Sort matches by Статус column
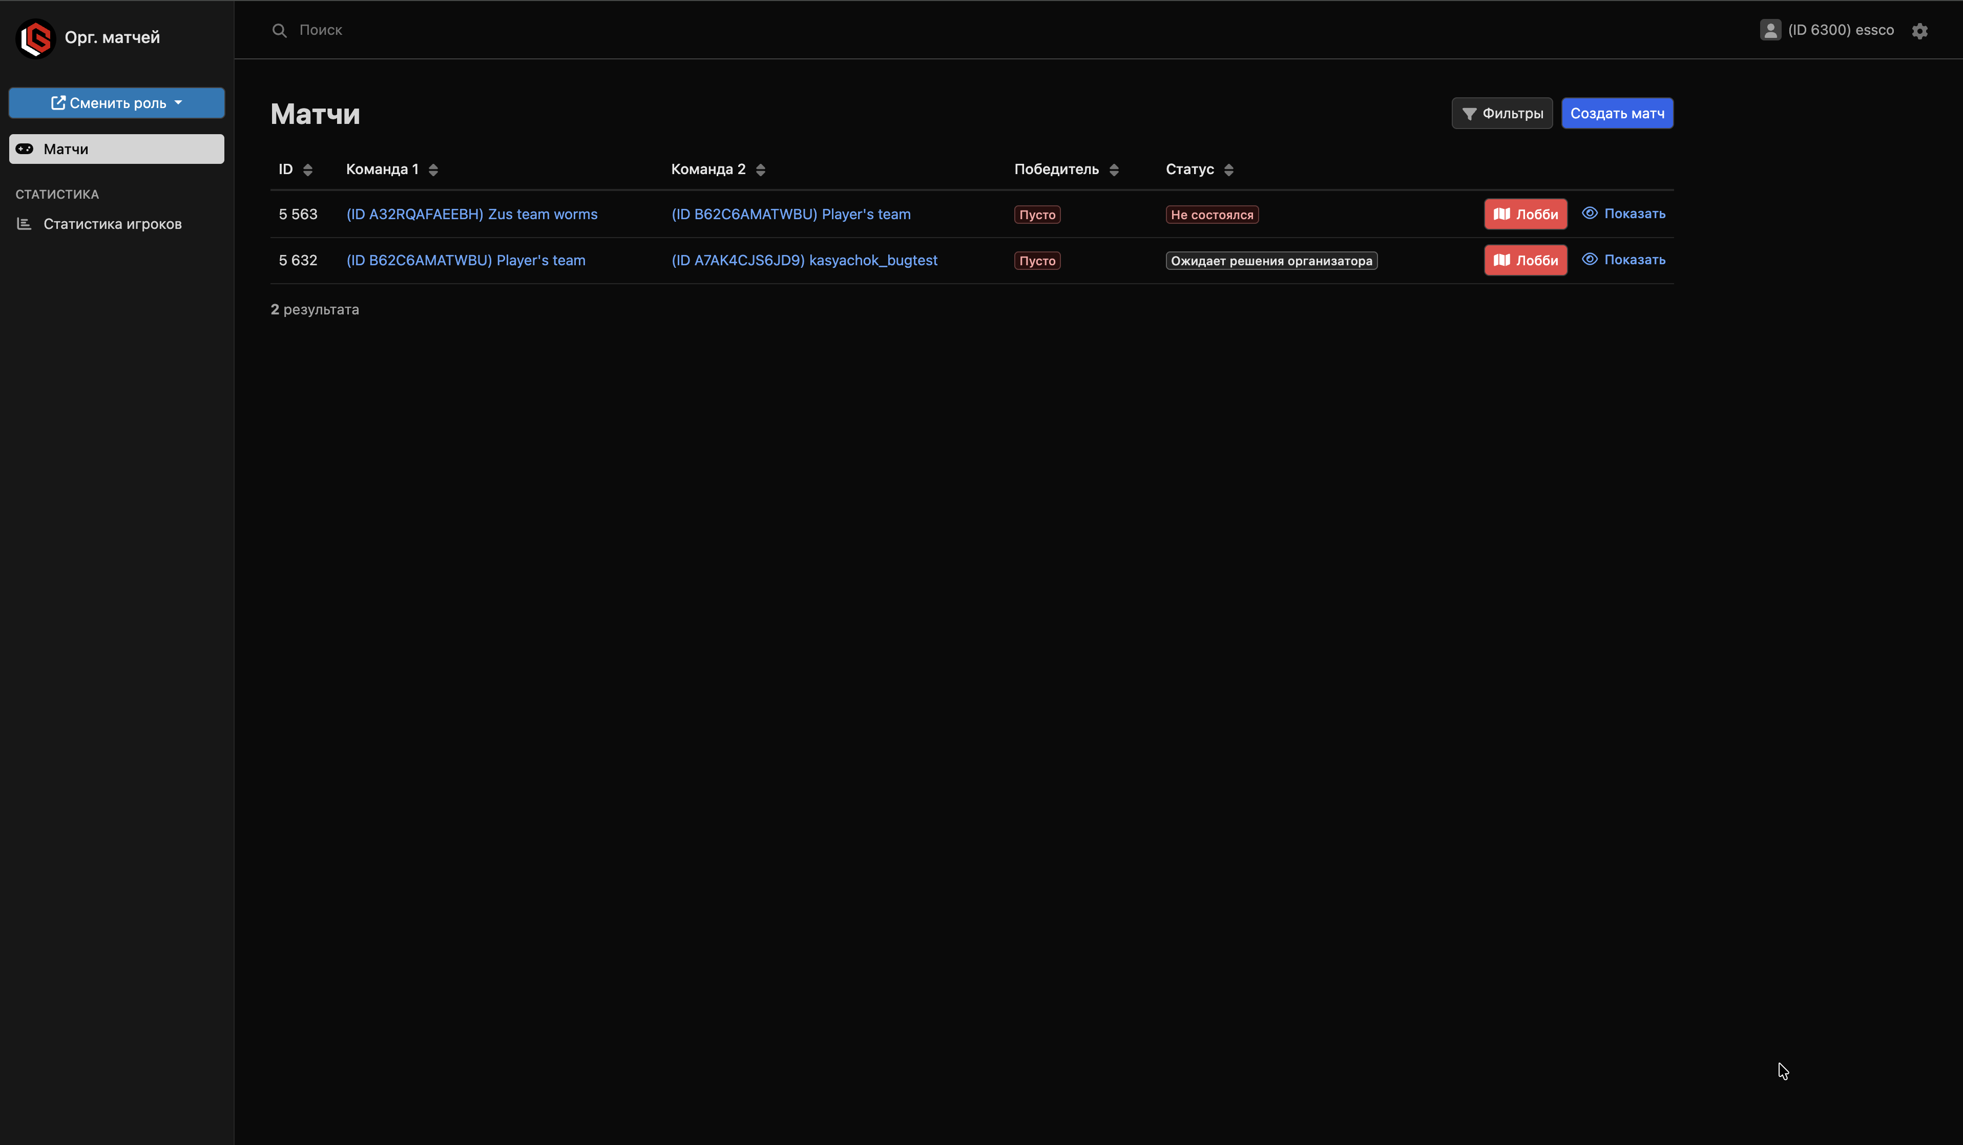The width and height of the screenshot is (1963, 1145). point(1228,170)
